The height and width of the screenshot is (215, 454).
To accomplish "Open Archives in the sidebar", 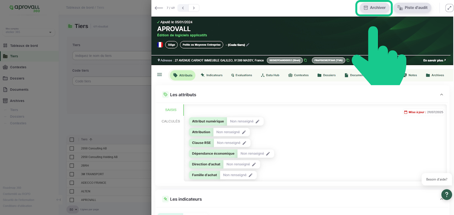I will pyautogui.click(x=17, y=101).
